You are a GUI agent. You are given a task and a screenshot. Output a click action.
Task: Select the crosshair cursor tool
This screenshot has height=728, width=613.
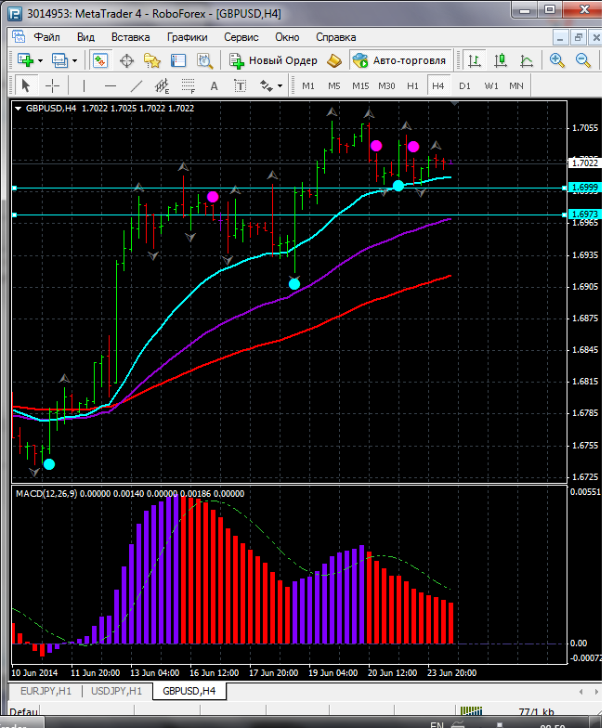(53, 85)
